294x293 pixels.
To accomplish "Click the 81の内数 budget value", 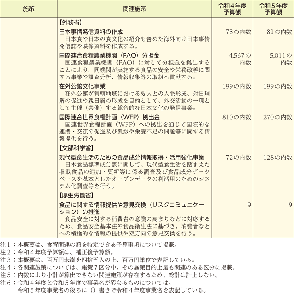I will click(280, 32).
